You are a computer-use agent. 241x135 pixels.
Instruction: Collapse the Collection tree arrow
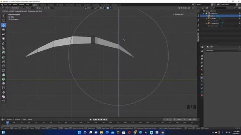[x=204, y=13]
